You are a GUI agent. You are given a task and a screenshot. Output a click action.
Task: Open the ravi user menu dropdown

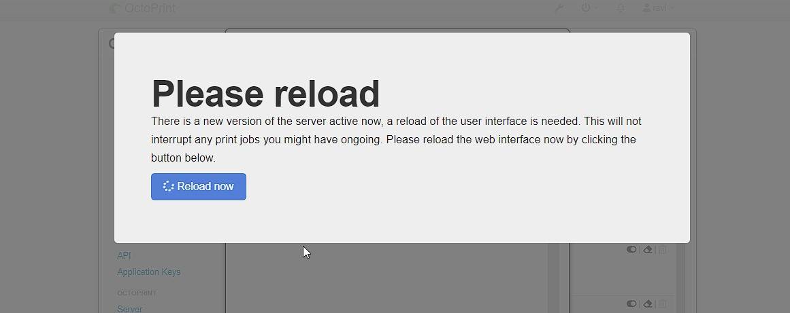click(x=659, y=8)
